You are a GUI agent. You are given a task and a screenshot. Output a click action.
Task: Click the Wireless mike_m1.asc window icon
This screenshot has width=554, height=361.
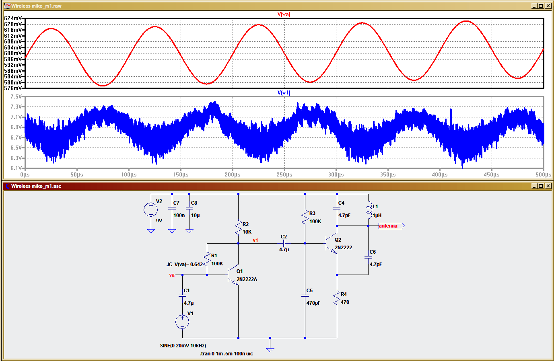[x=7, y=186]
